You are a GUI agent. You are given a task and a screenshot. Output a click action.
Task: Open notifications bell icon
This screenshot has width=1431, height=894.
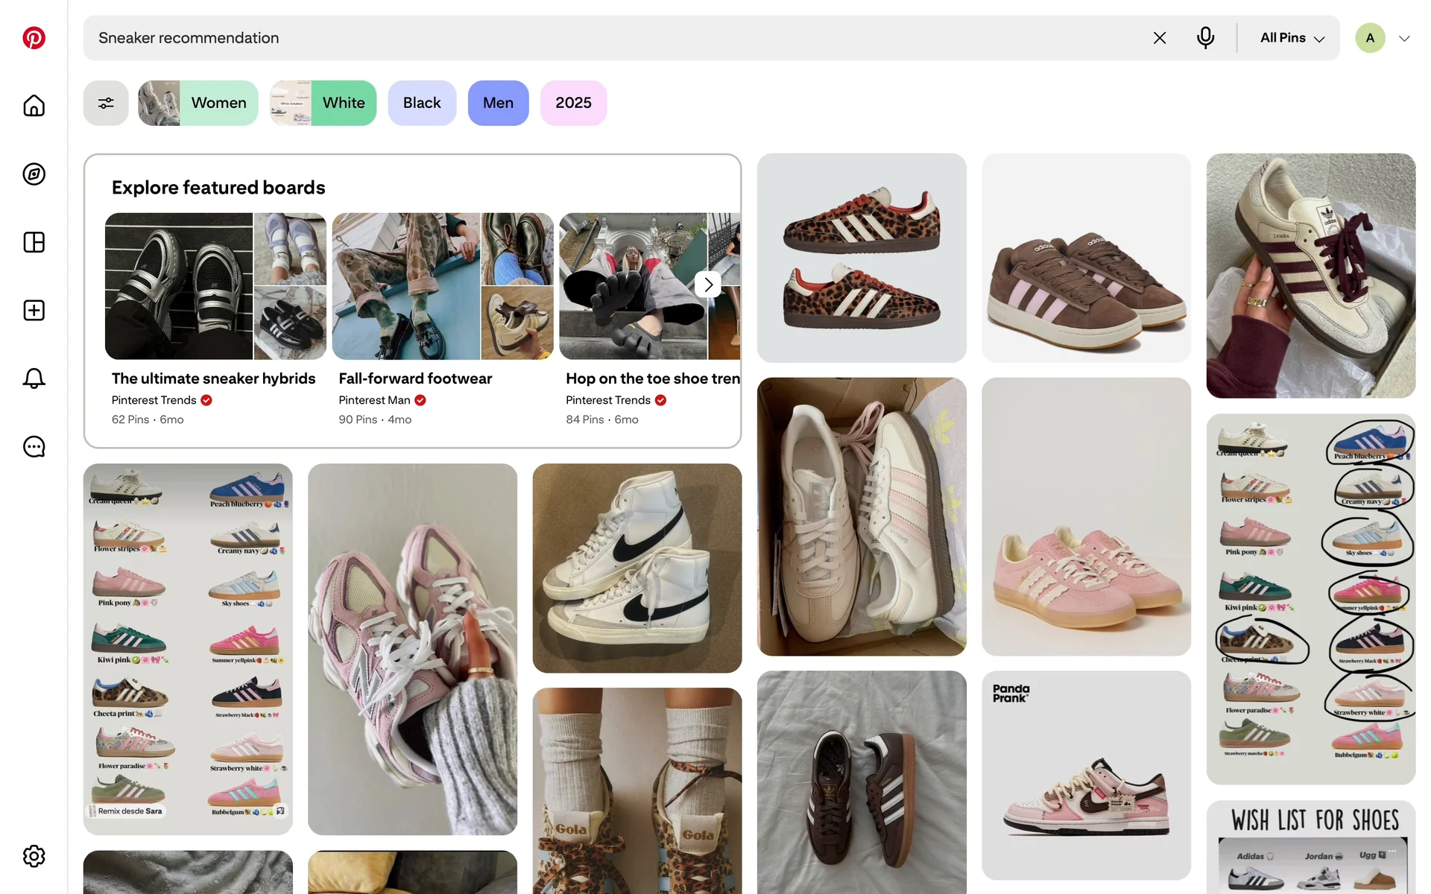(34, 378)
